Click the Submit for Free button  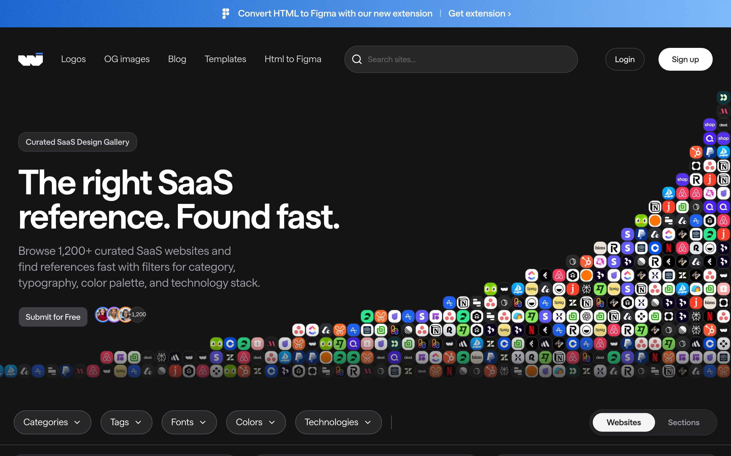[x=53, y=317]
